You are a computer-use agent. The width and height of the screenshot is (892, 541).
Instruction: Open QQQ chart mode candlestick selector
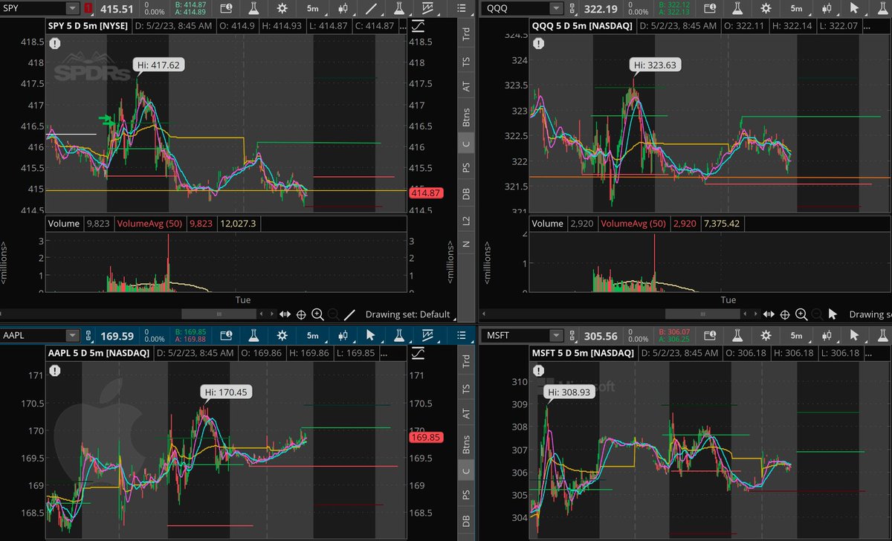click(828, 8)
